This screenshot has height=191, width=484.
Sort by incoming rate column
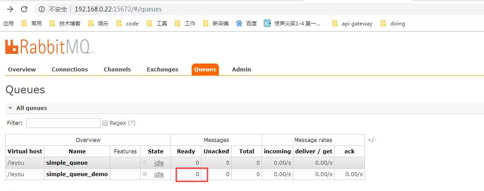(x=277, y=151)
